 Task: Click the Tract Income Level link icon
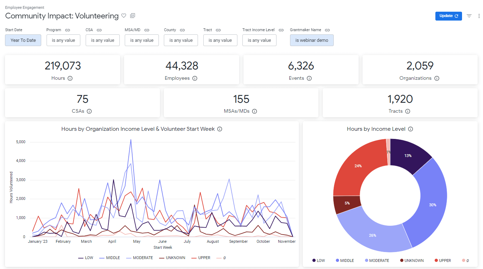tap(281, 30)
